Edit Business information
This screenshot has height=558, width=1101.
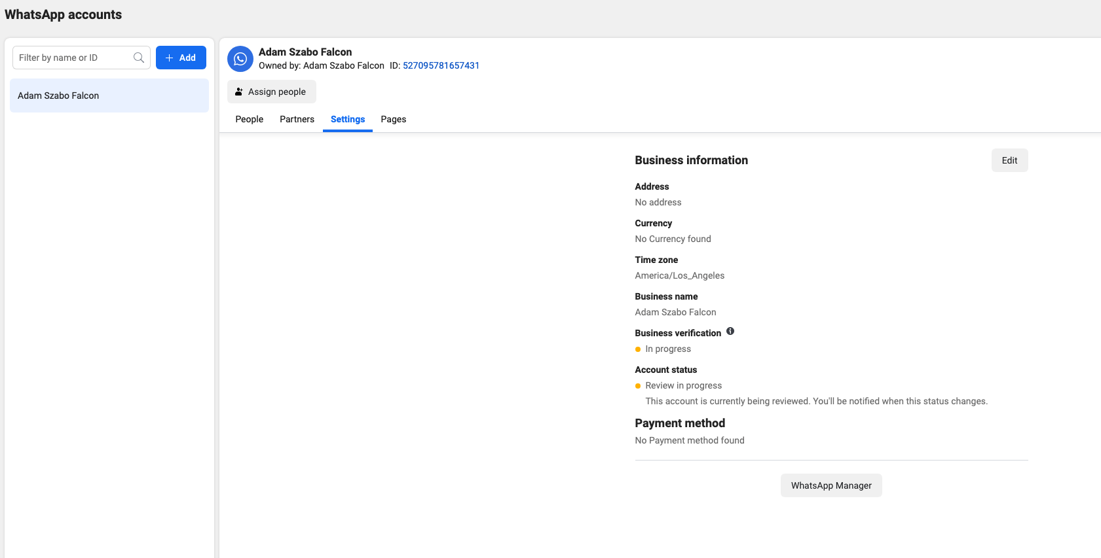click(x=1009, y=160)
